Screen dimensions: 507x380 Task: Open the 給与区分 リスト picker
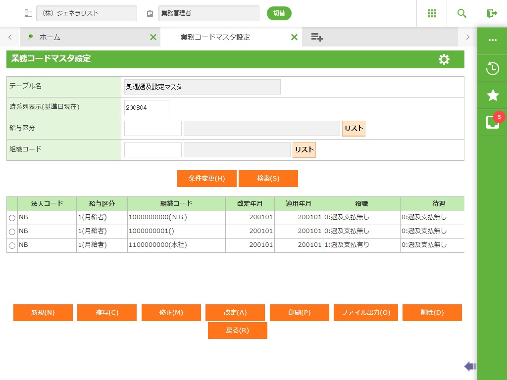point(354,129)
